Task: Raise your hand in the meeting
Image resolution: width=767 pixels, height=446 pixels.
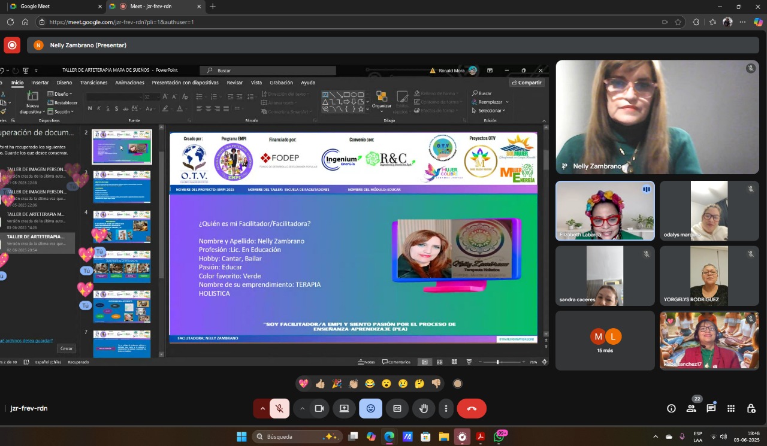Action: [x=424, y=408]
